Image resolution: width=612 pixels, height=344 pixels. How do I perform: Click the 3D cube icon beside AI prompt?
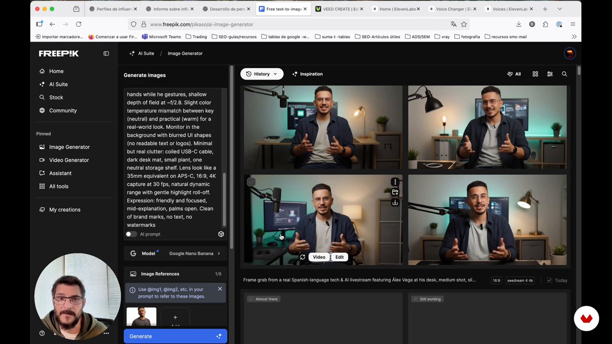pos(221,234)
